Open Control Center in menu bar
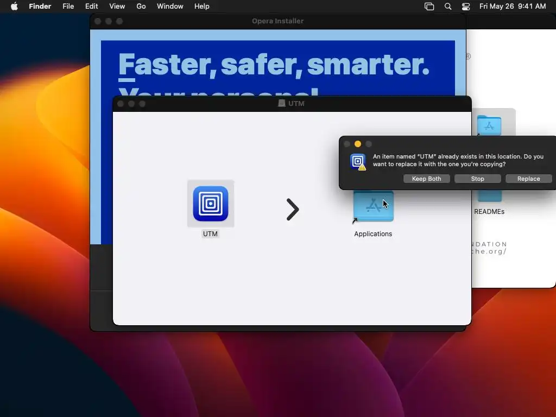Screen dimensions: 556x417 (465, 7)
